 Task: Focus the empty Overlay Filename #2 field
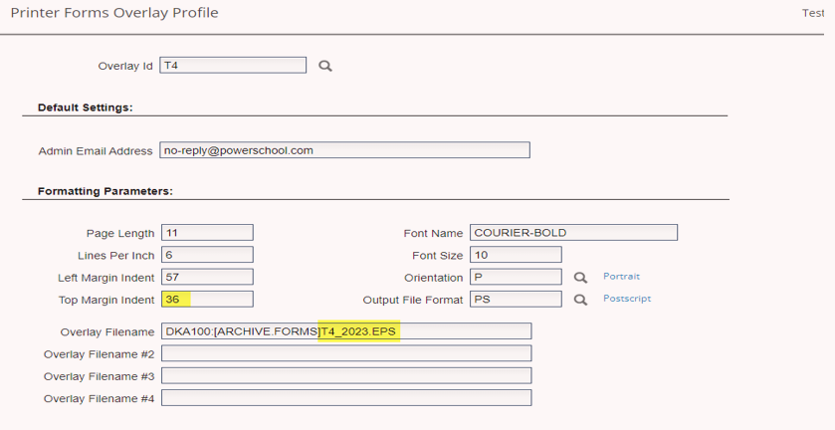pyautogui.click(x=345, y=353)
